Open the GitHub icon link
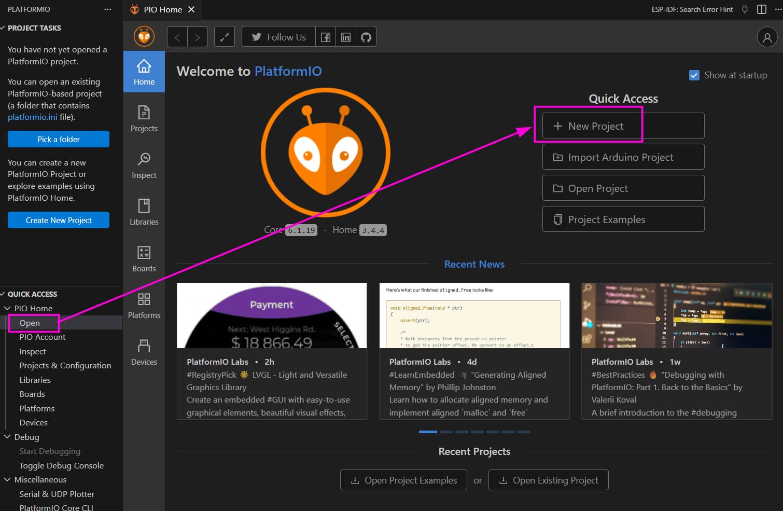 366,37
